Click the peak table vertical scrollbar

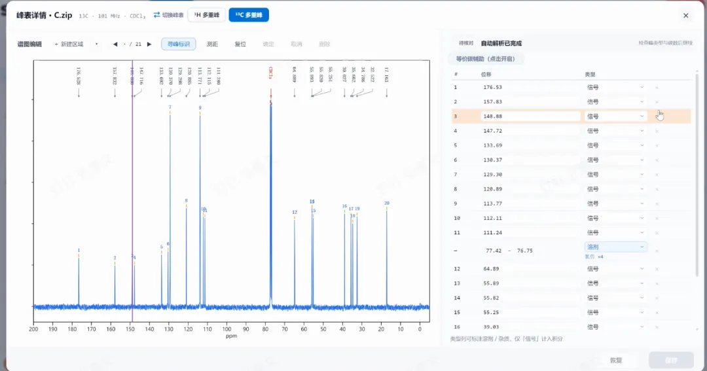click(697, 176)
